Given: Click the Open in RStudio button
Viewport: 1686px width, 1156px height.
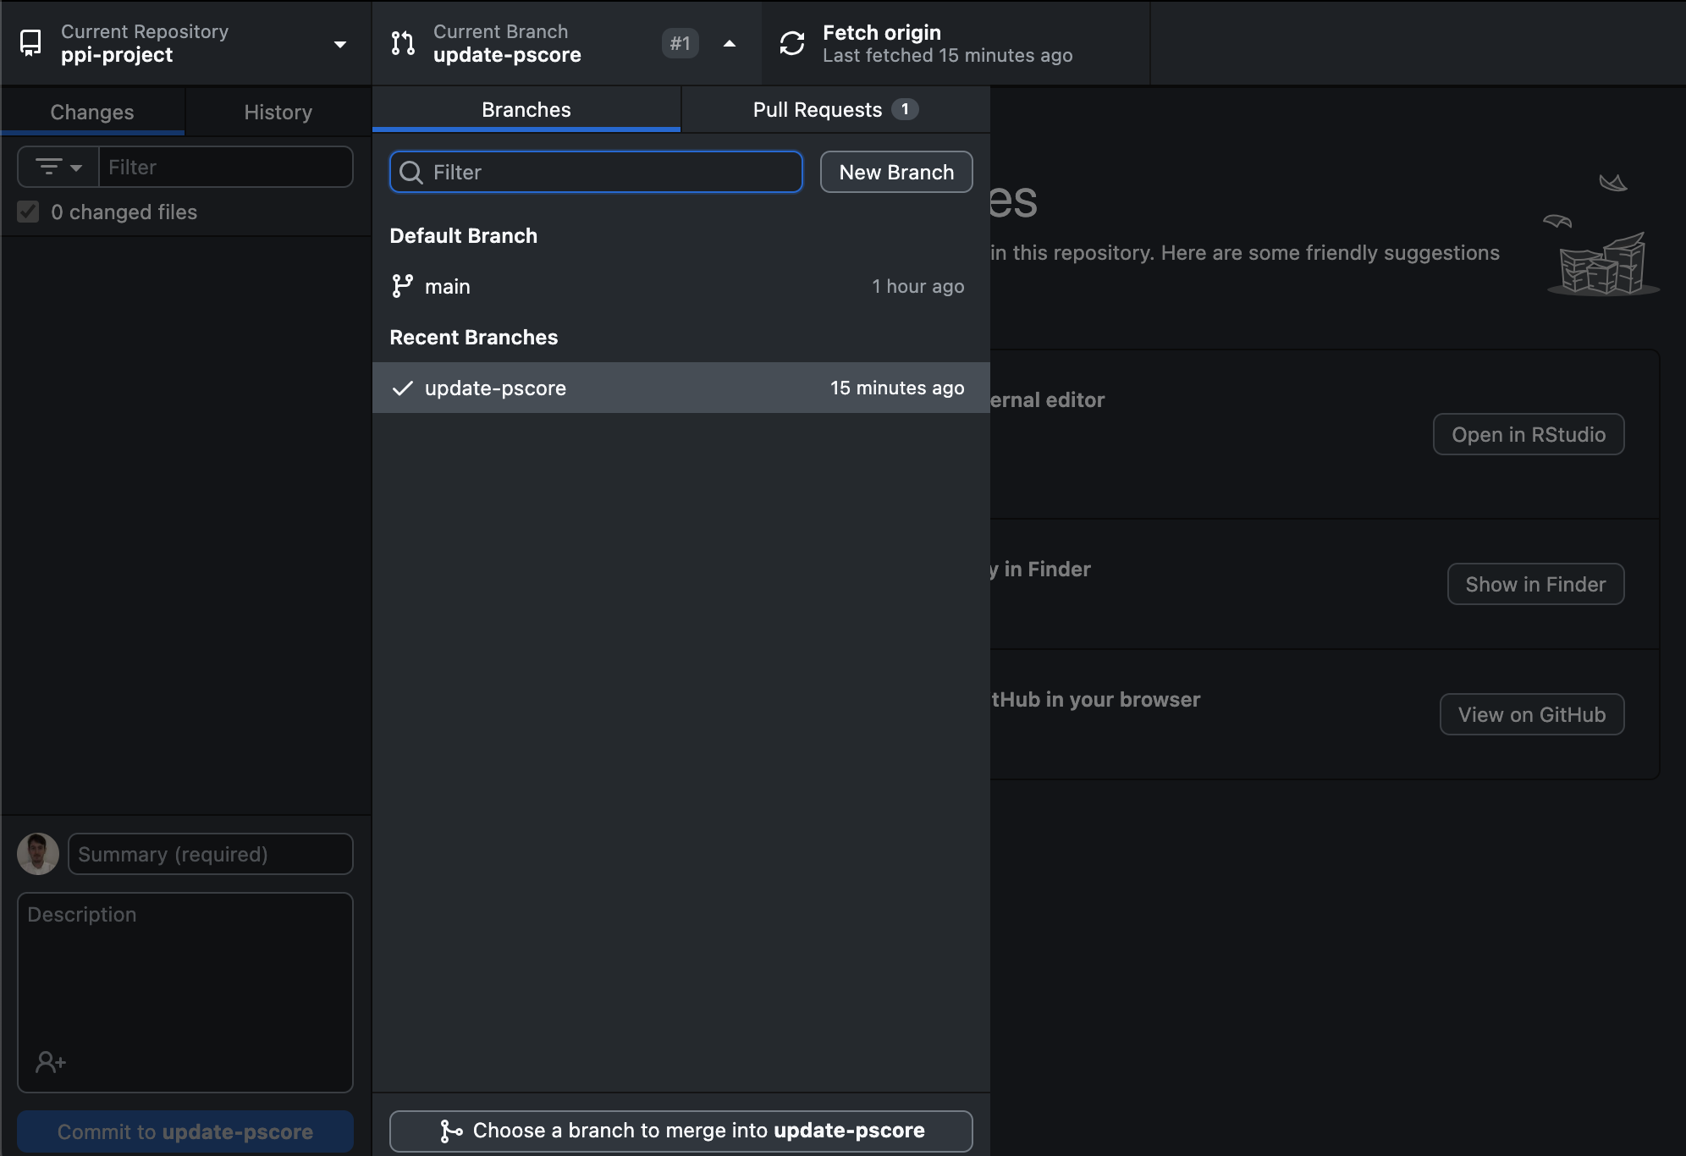Looking at the screenshot, I should (1528, 434).
